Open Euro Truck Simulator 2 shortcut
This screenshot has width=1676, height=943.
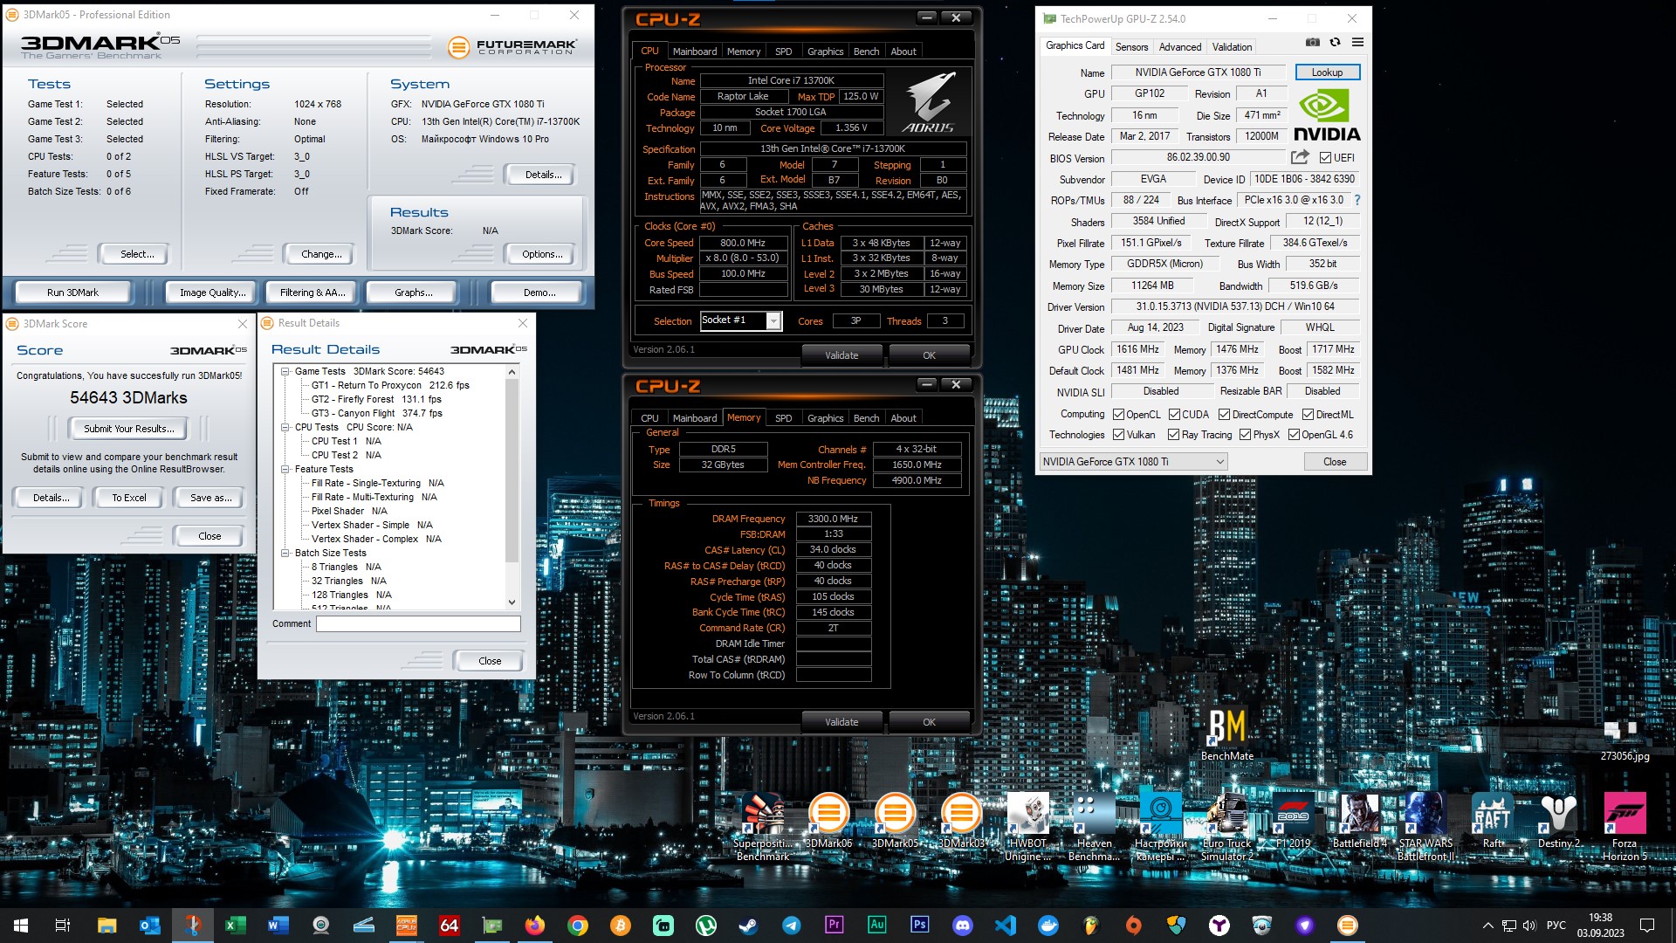1226,827
